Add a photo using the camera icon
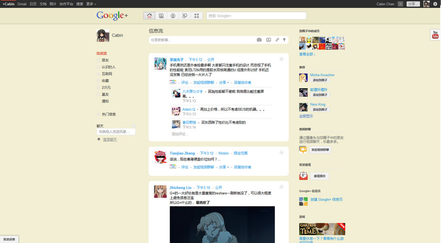Viewport: 441px width, 243px height. coord(259,40)
